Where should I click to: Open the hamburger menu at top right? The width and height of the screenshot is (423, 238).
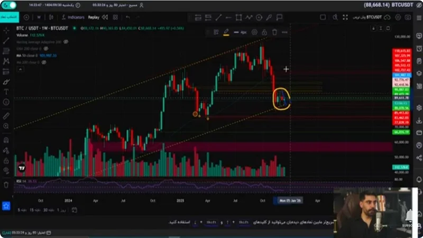click(419, 17)
